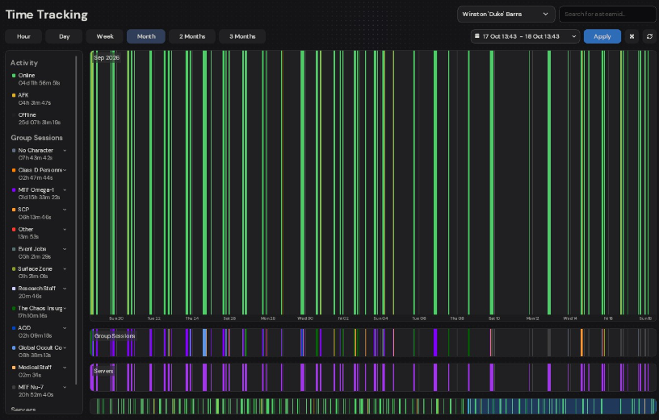Click the AFK yellow color swatch
This screenshot has width=659, height=420.
(x=14, y=95)
